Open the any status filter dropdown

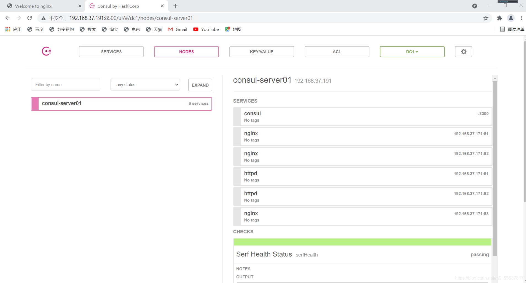click(x=145, y=85)
